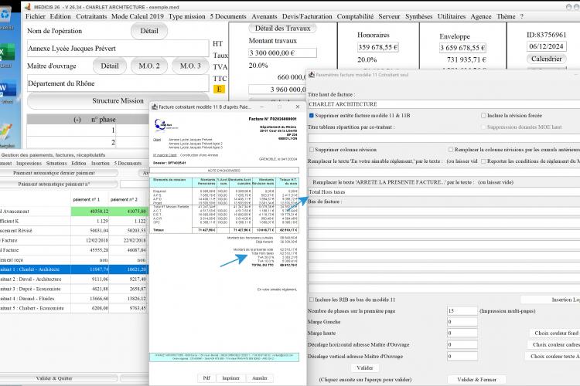Enable Inclure la révision forcée checkbox
The height and width of the screenshot is (386, 580).
(483, 116)
